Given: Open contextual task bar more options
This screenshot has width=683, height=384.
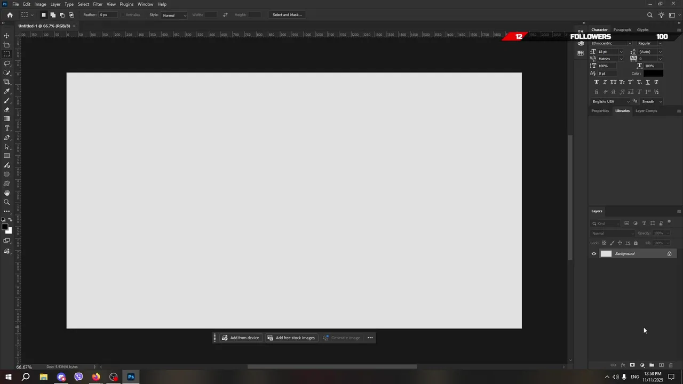Looking at the screenshot, I should (x=370, y=338).
